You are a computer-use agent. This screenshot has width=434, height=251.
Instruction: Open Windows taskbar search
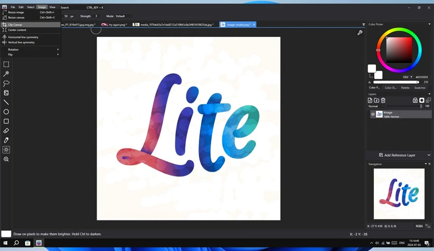click(x=16, y=243)
